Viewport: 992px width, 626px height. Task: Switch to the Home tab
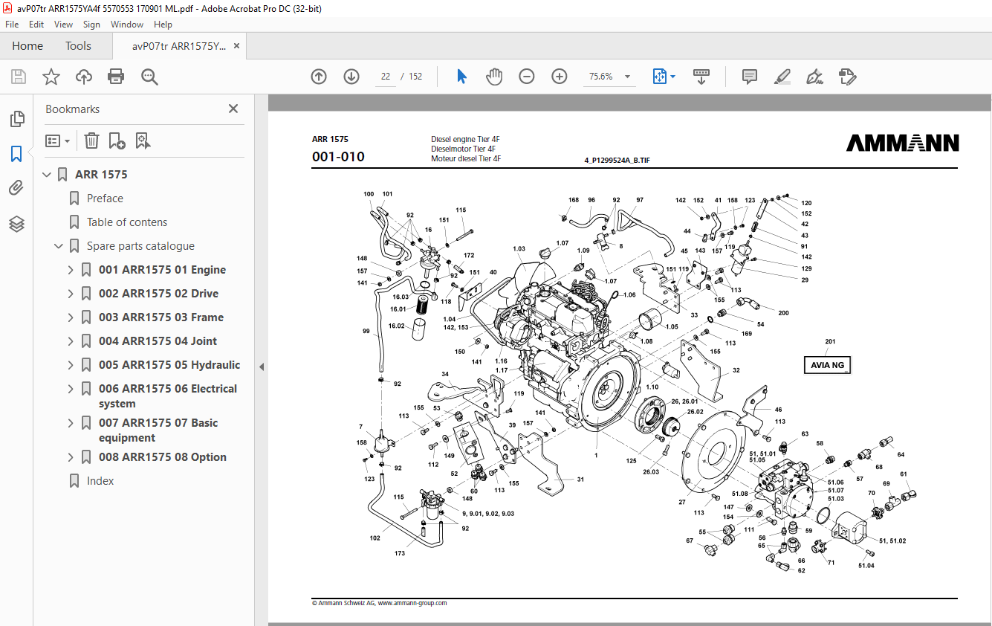(27, 46)
